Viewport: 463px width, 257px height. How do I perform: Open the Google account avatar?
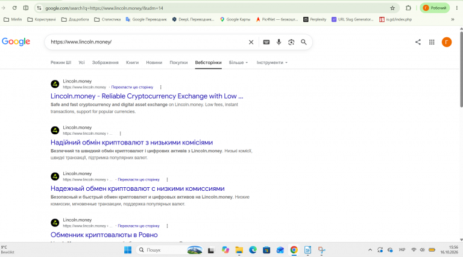(x=447, y=42)
